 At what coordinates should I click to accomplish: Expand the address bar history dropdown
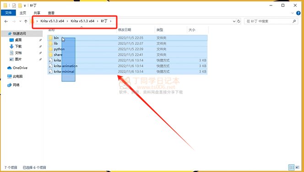tap(234, 21)
